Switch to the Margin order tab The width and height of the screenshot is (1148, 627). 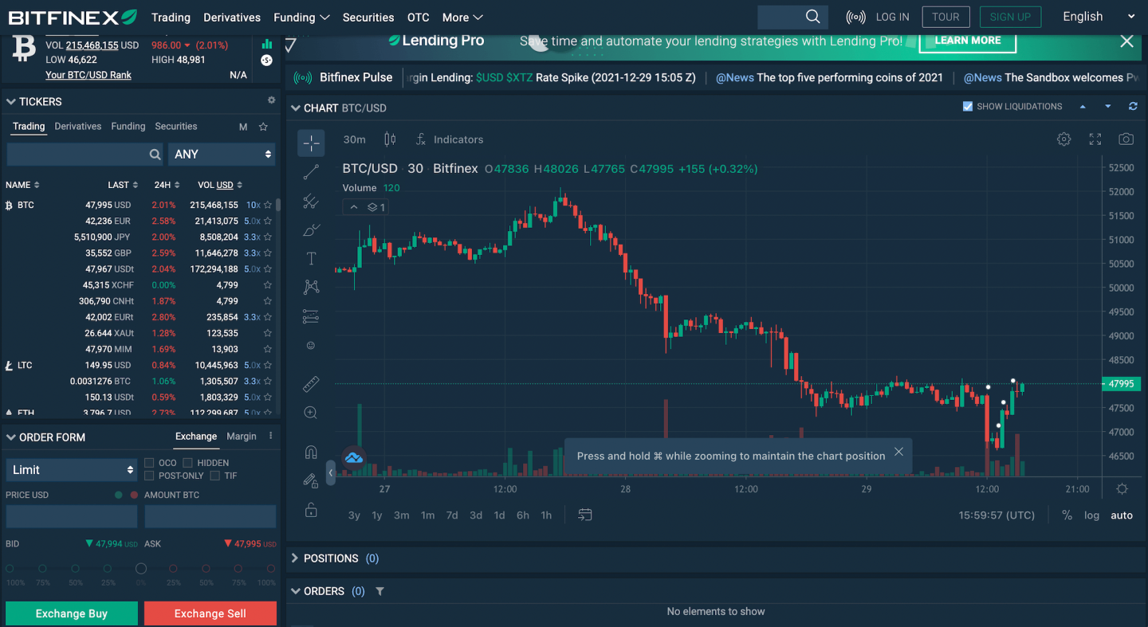pos(242,437)
